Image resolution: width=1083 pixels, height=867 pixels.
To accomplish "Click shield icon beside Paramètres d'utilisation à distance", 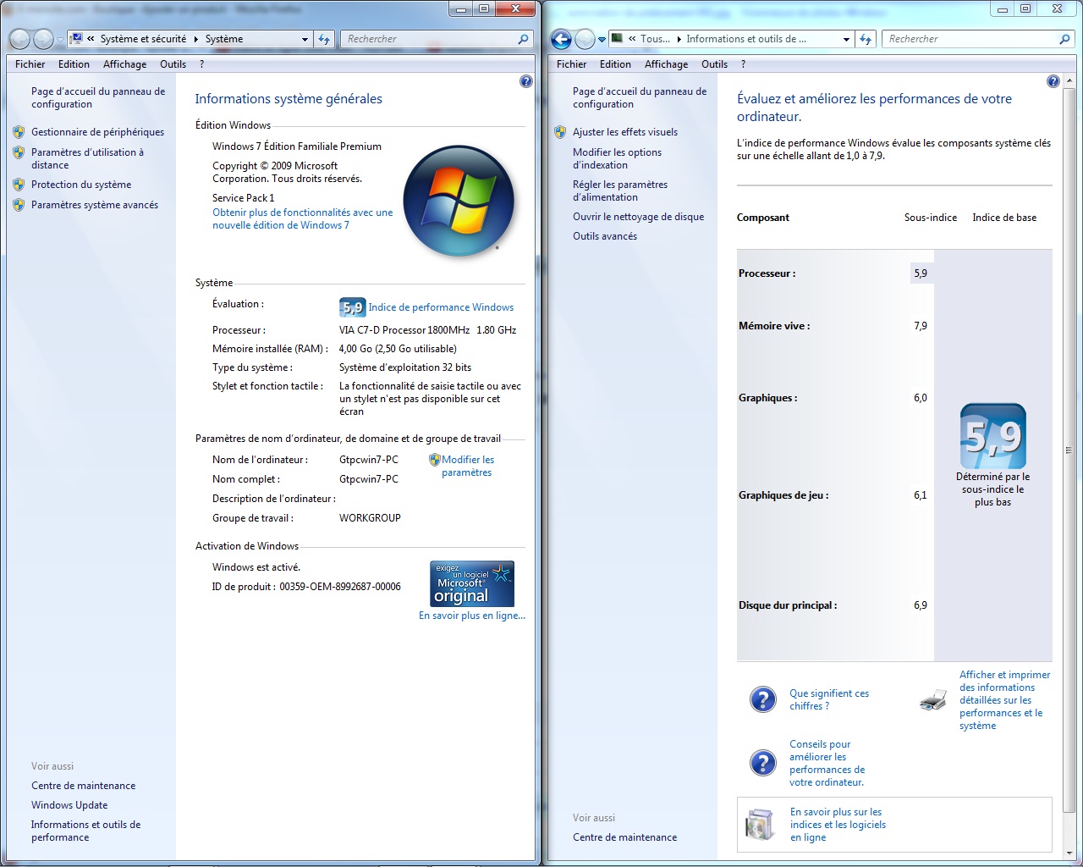I will pyautogui.click(x=19, y=152).
